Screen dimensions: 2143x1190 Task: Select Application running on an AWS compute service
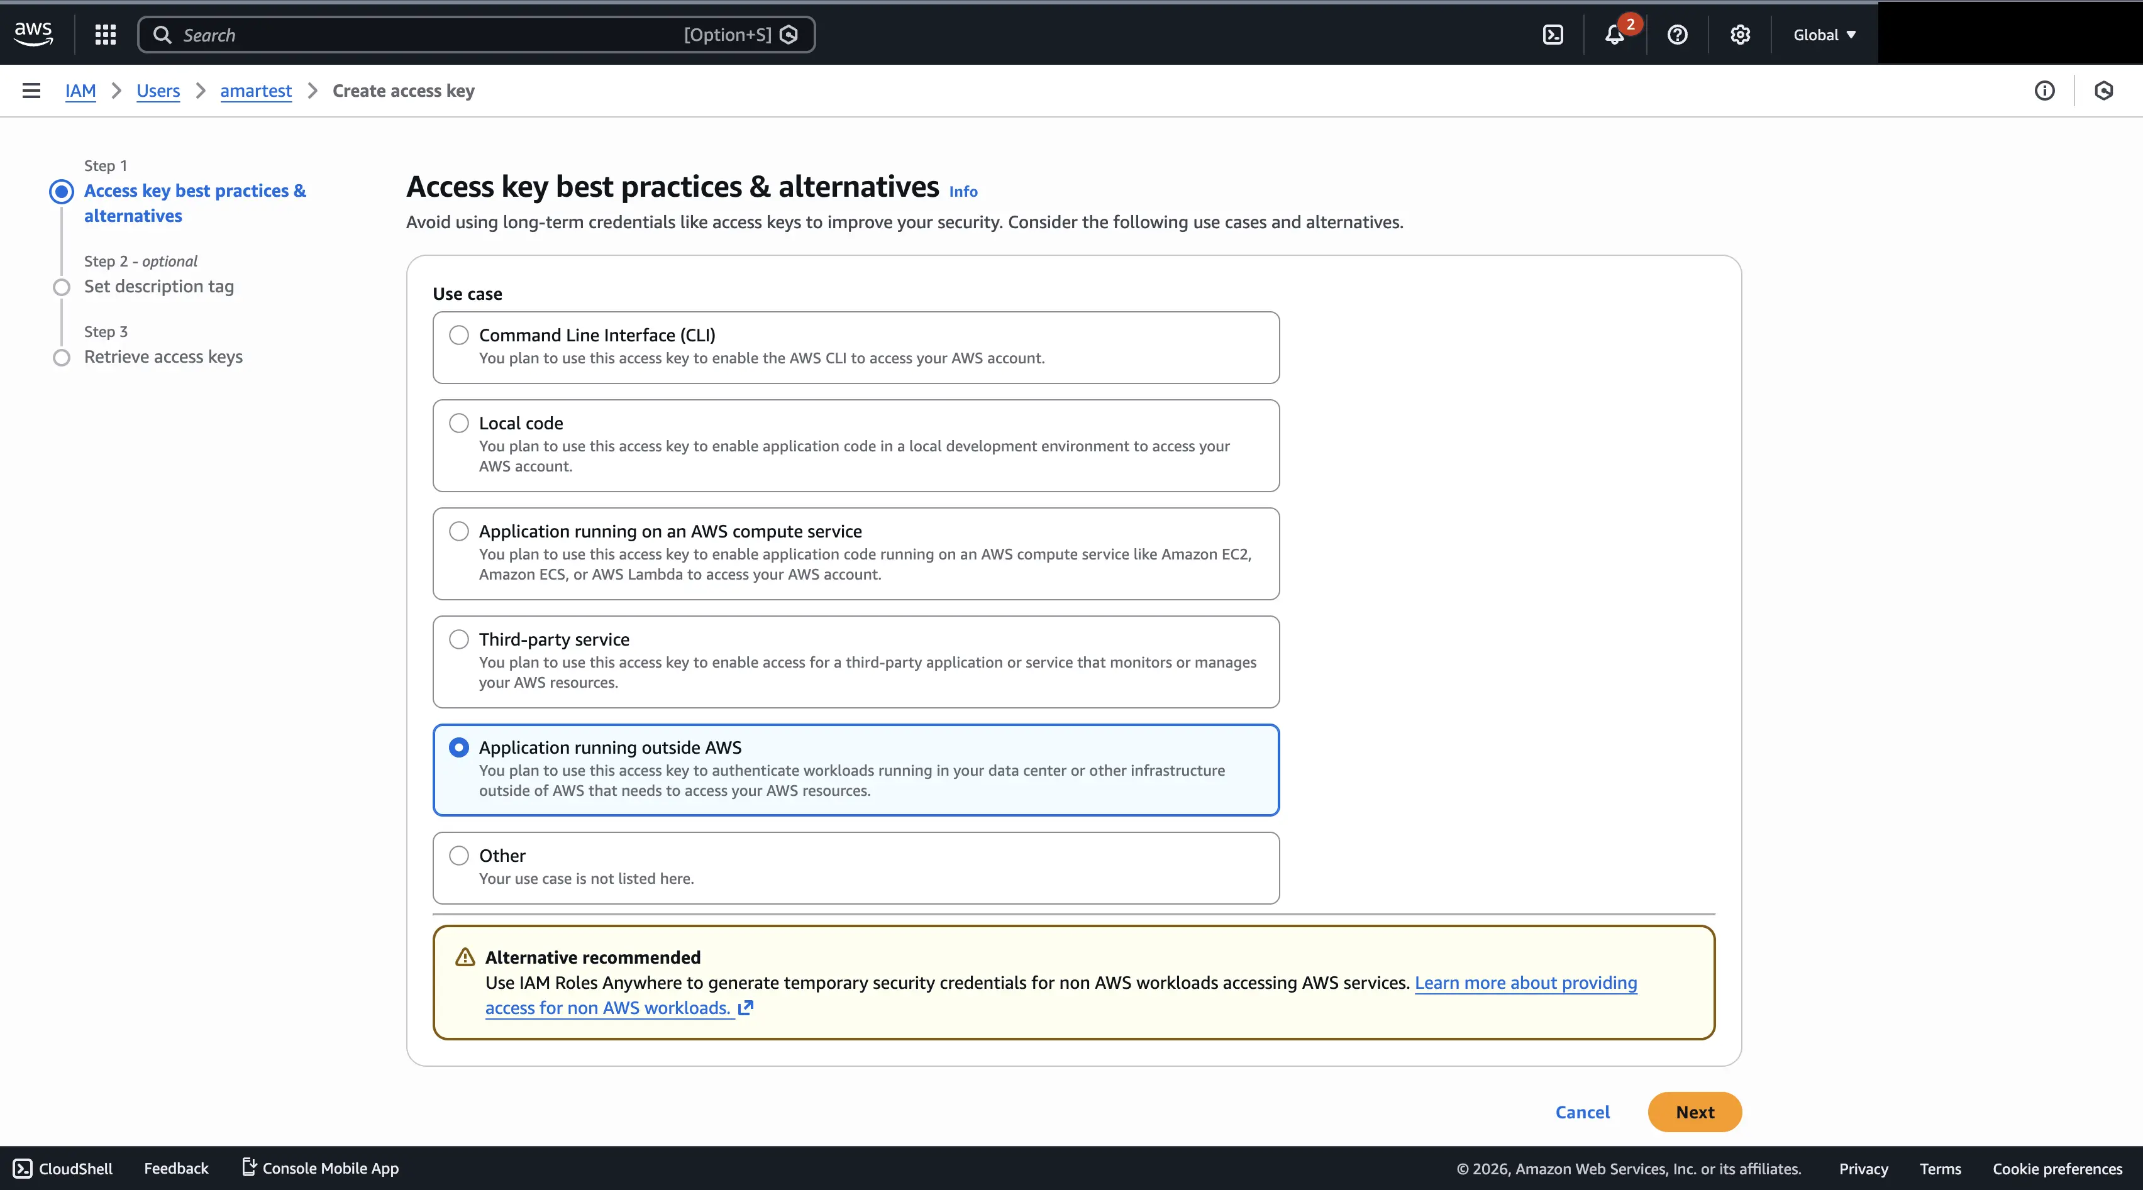pyautogui.click(x=459, y=531)
